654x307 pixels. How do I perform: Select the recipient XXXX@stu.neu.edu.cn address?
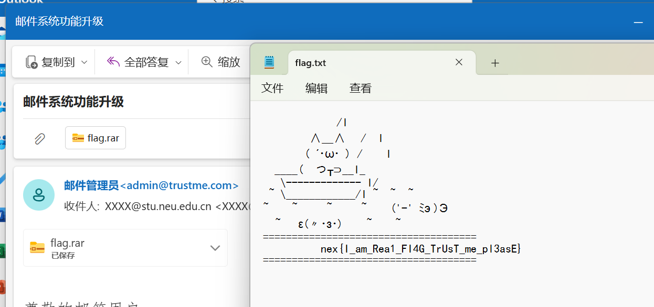click(157, 206)
